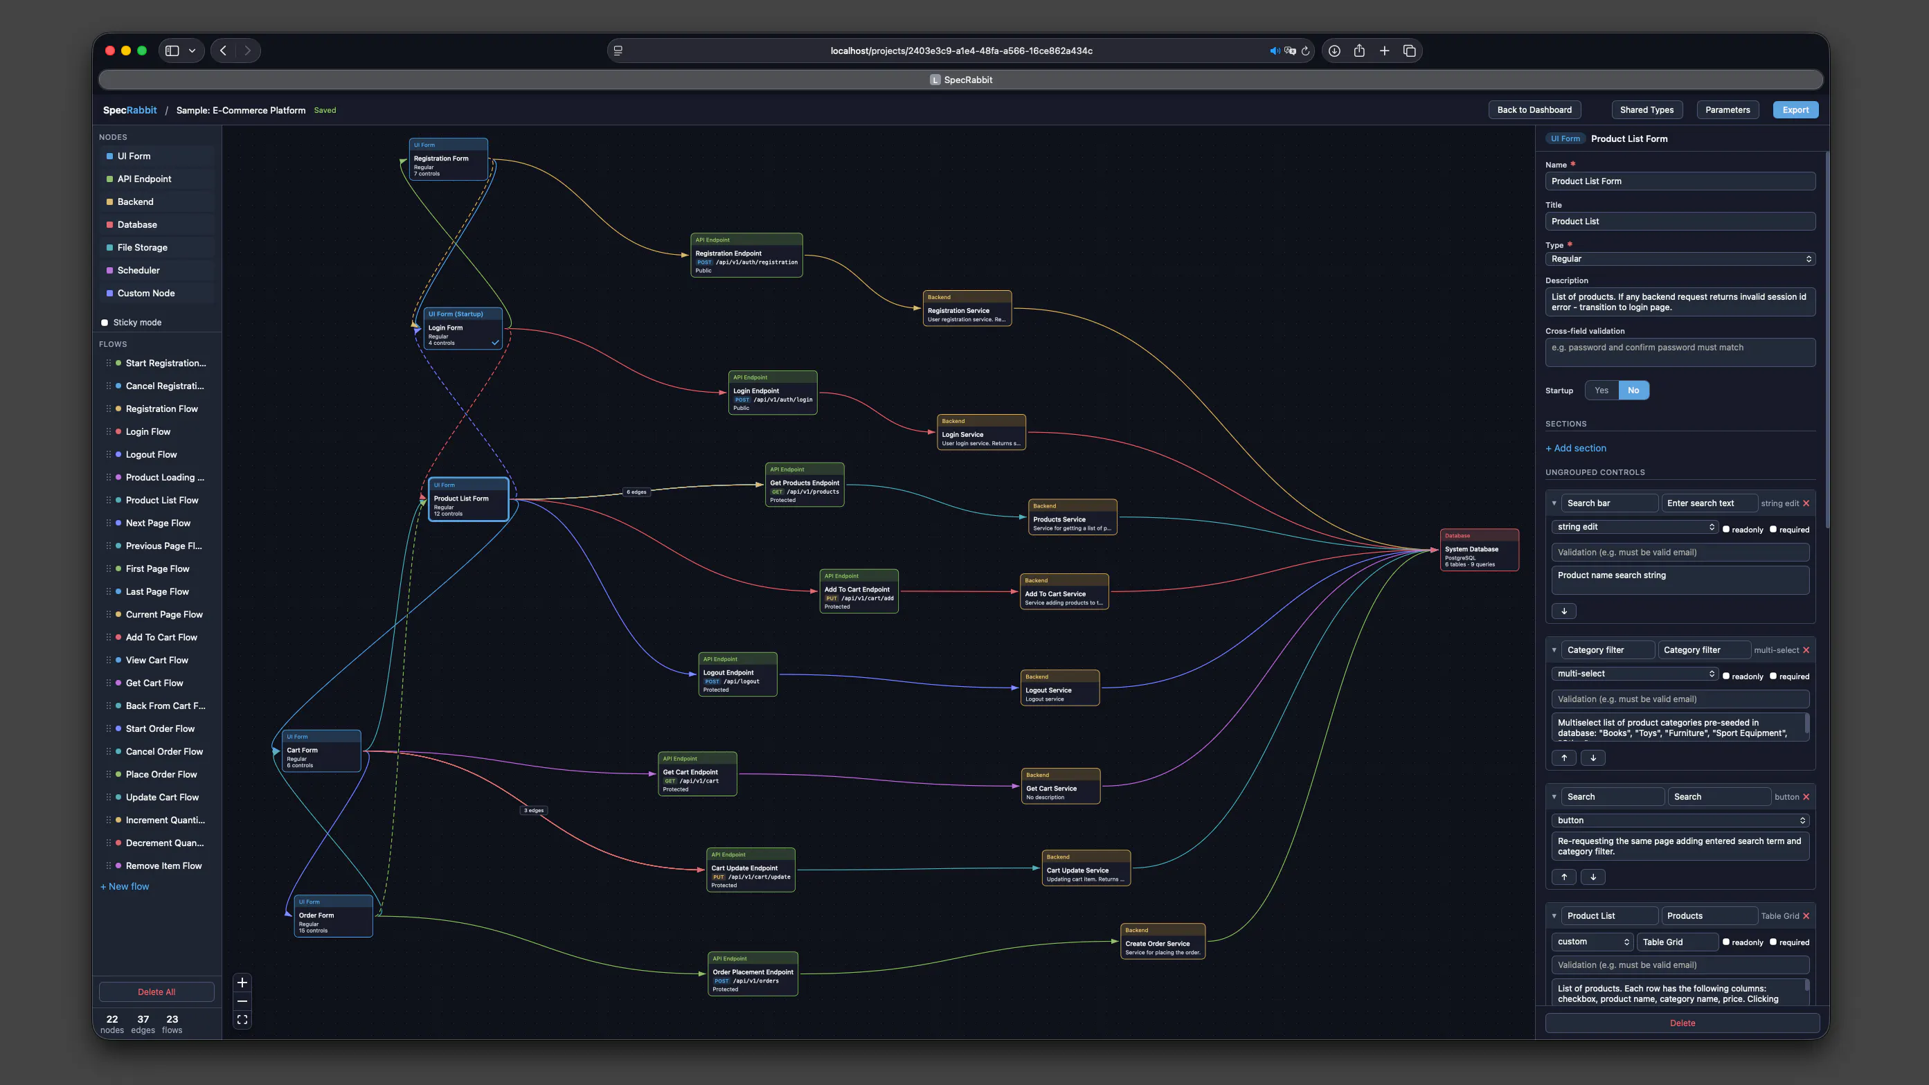Add a UI Form node
1929x1085 pixels.
pyautogui.click(x=156, y=156)
